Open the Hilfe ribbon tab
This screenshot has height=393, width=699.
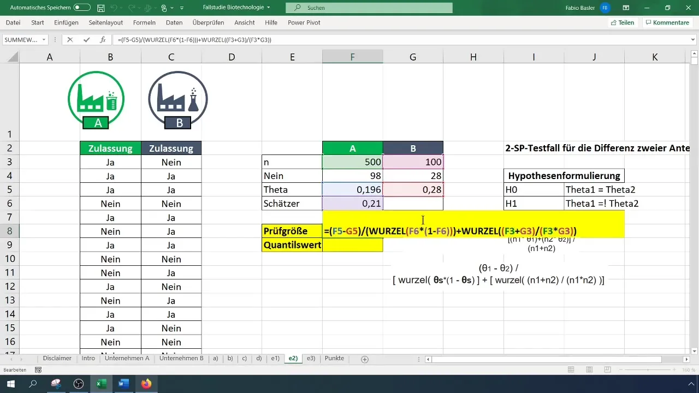click(271, 22)
